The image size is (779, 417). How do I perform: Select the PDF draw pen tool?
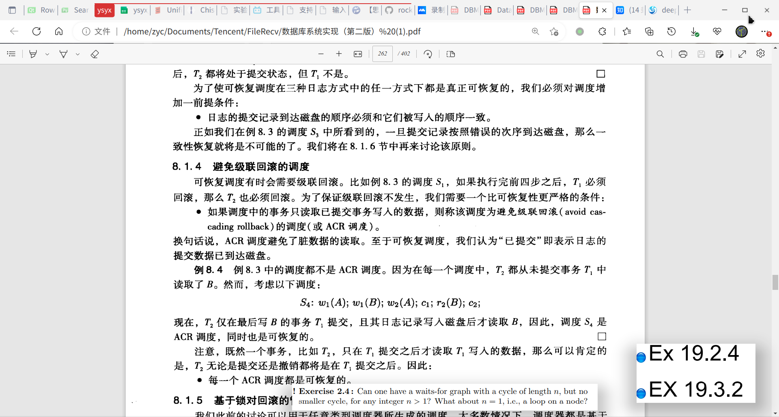click(x=63, y=54)
